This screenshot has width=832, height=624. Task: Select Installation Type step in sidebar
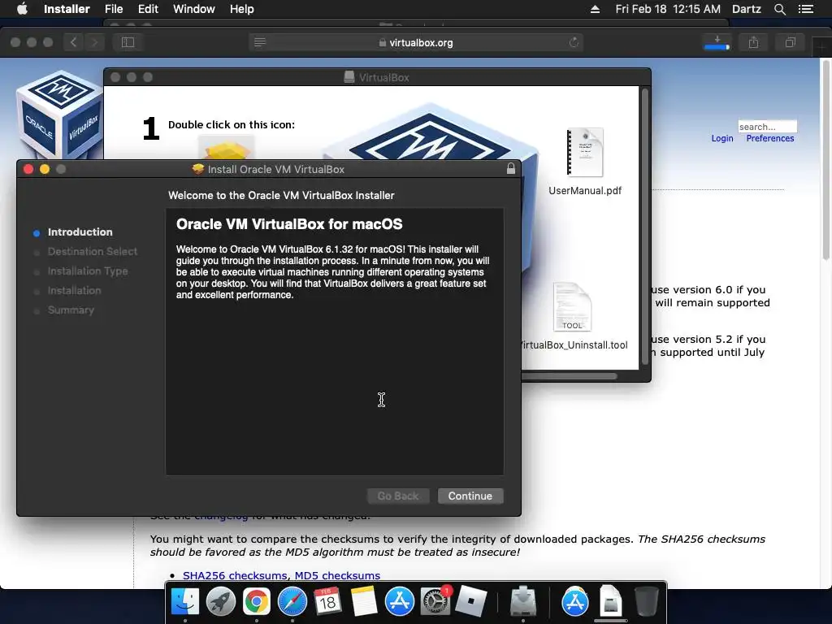click(x=88, y=271)
